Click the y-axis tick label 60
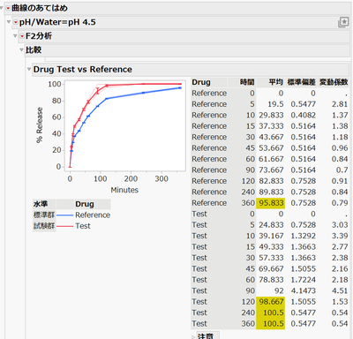Screen dimensions: 353x339 [x=56, y=117]
